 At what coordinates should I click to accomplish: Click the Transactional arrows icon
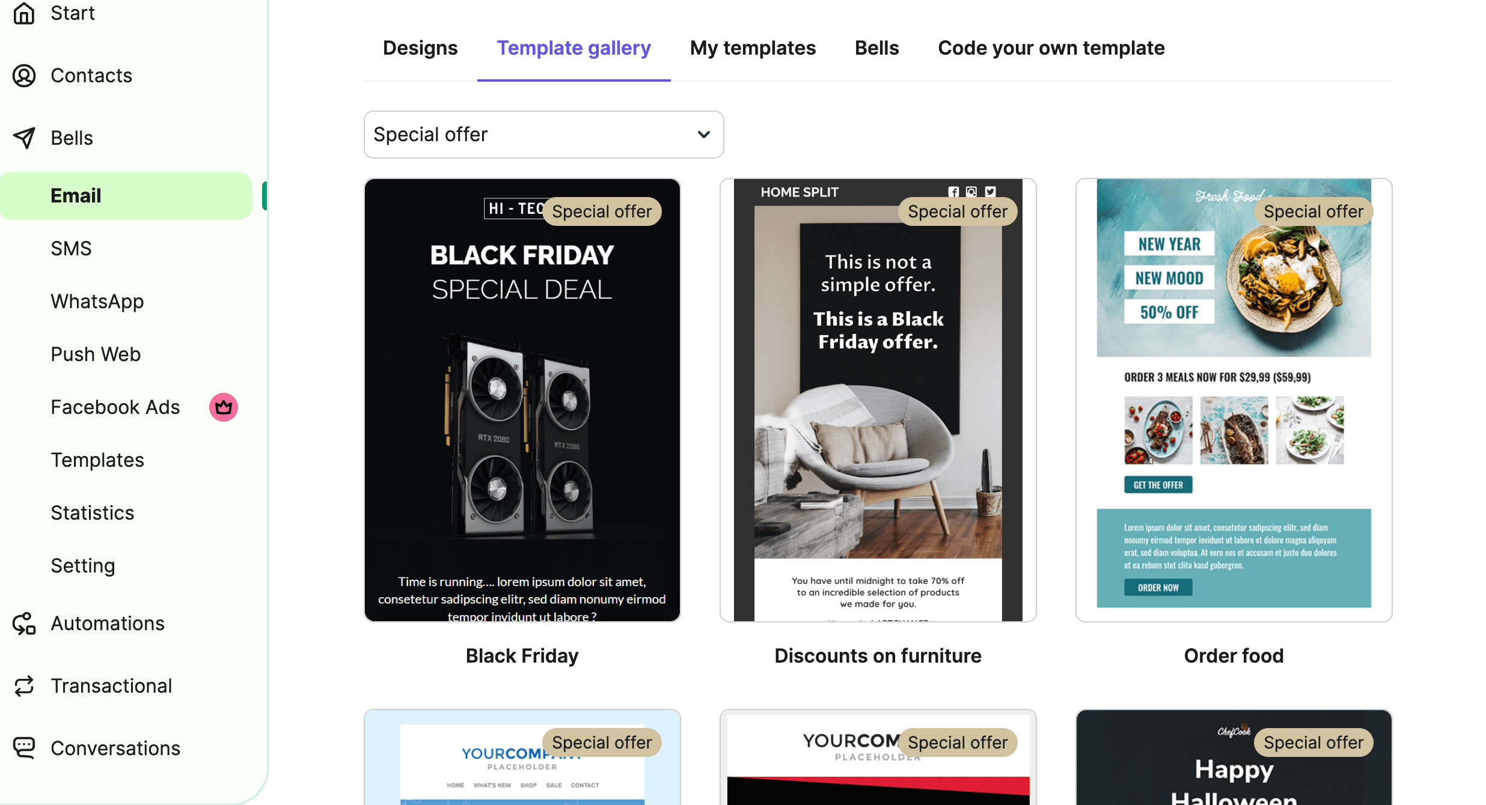[x=24, y=686]
